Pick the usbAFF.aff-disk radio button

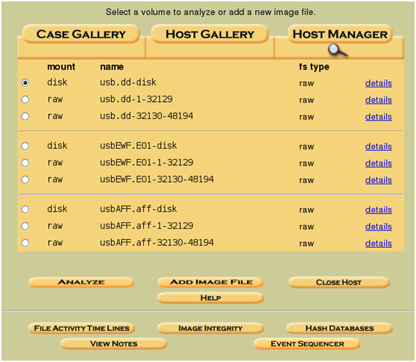coord(25,209)
